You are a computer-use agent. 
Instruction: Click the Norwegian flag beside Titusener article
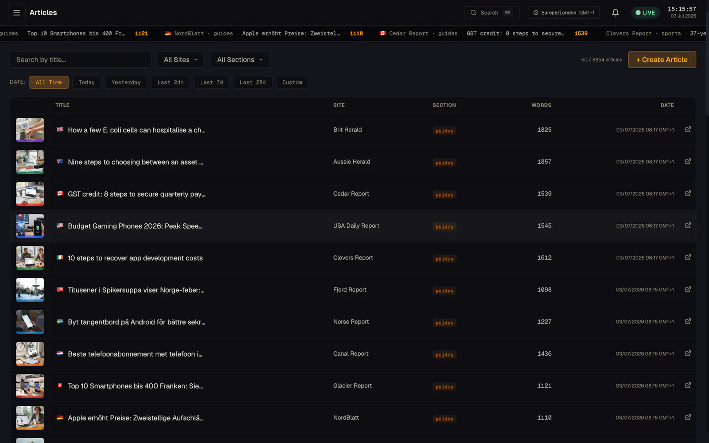pyautogui.click(x=60, y=289)
